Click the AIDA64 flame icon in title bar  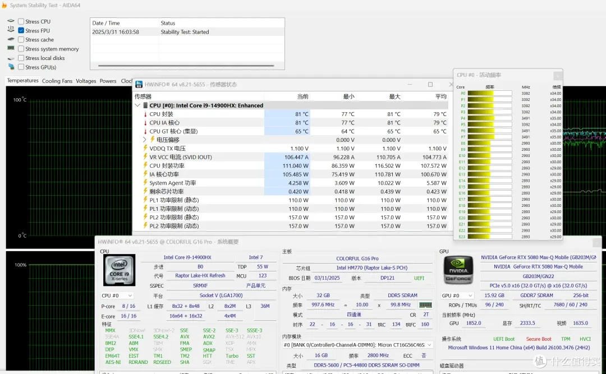[x=4, y=5]
